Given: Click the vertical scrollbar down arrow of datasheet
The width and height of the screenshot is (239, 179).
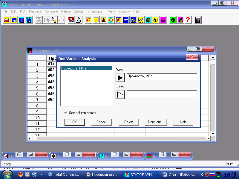Looking at the screenshot, I should [x=213, y=134].
